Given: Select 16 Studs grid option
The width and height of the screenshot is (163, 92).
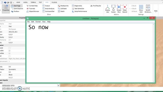Looking at the screenshot, I should pyautogui.click(x=134, y=11).
